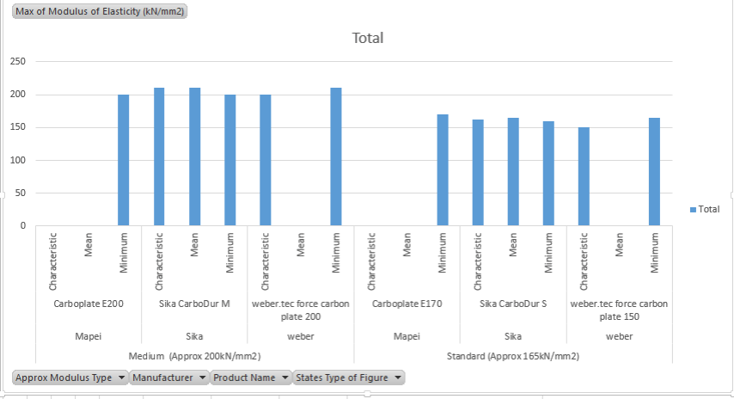Viewport: 734px width, 399px height.
Task: Click weber manufacturer label under plate 200
Action: point(301,337)
